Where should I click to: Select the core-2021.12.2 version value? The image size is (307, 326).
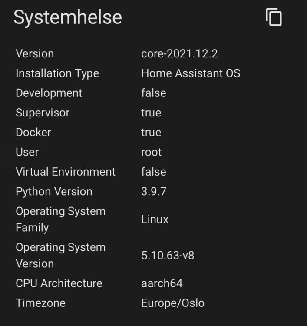(179, 54)
